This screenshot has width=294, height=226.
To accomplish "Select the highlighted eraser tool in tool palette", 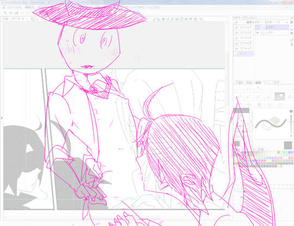I will [x=279, y=96].
